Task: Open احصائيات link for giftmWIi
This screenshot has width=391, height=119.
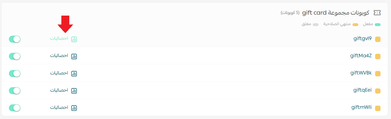Action: click(x=59, y=107)
